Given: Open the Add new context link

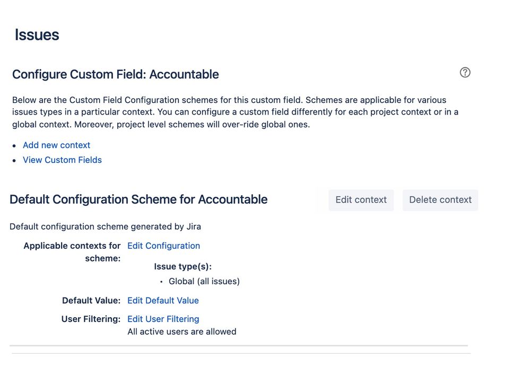Looking at the screenshot, I should point(56,145).
